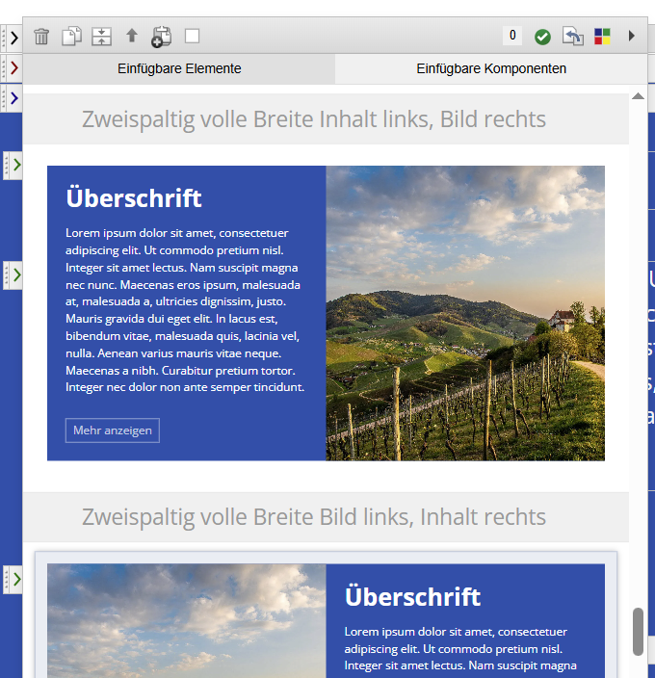The width and height of the screenshot is (655, 678).
Task: Click heading 'Zweispaltig volle Breite Bild links, Inhalt rechts'
Action: coord(314,517)
